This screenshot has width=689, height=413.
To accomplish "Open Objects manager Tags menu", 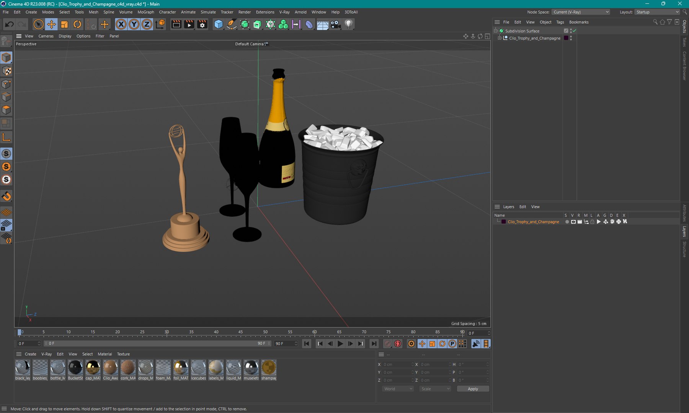I will tap(560, 22).
